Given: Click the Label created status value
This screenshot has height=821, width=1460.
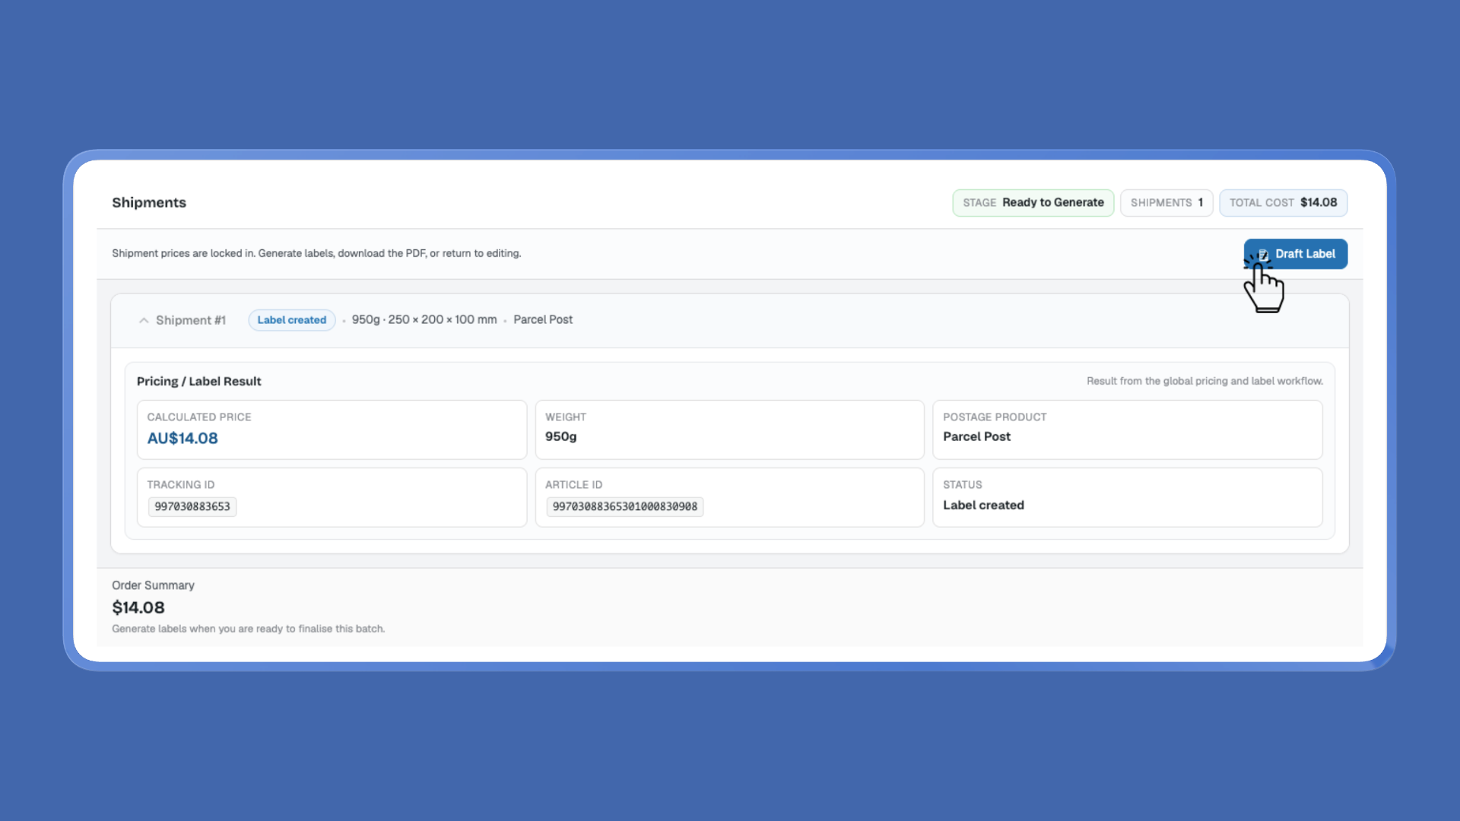Looking at the screenshot, I should pyautogui.click(x=983, y=505).
